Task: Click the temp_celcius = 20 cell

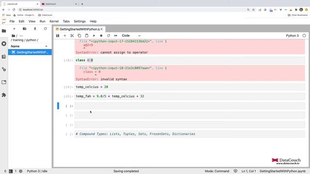Action: pos(189,87)
